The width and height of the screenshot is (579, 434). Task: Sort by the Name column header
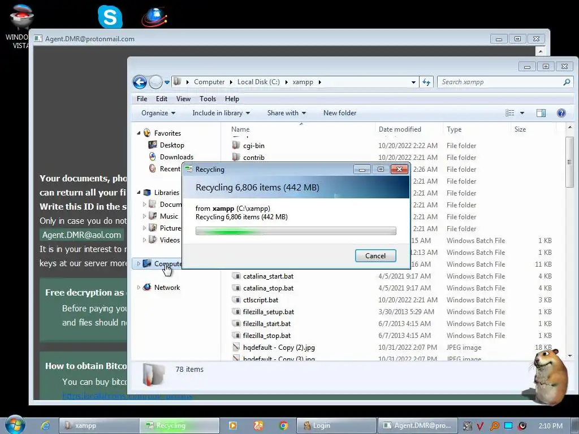(x=240, y=129)
